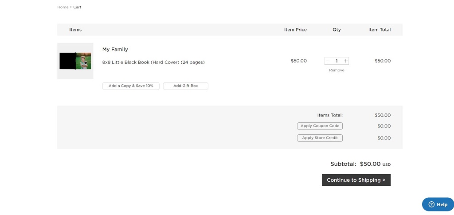454x215 pixels.
Task: Click the Items column header
Action: pos(75,30)
